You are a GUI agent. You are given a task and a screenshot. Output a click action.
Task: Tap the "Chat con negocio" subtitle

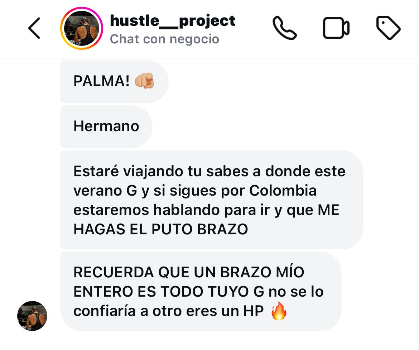point(165,39)
